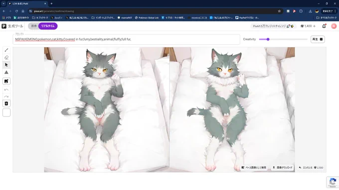Viewport: 339px width, 190px height.
Task: Open the user avatar menu
Action: [x=334, y=26]
